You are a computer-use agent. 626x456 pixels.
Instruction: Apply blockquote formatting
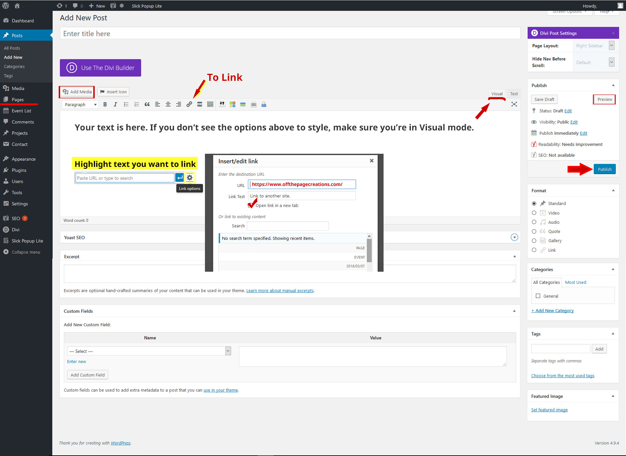tap(147, 104)
